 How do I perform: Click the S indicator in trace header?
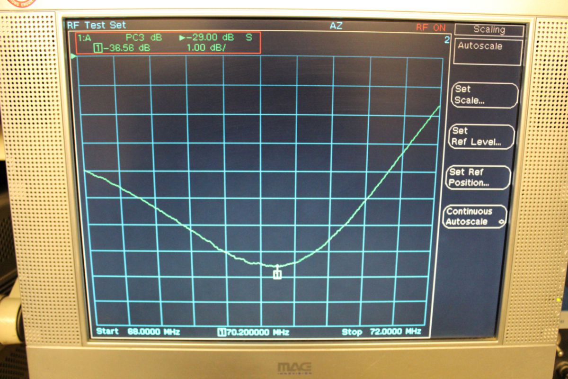[248, 37]
